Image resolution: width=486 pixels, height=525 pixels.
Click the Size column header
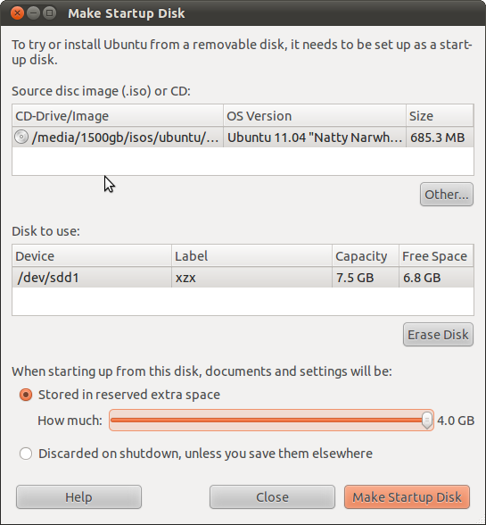440,116
